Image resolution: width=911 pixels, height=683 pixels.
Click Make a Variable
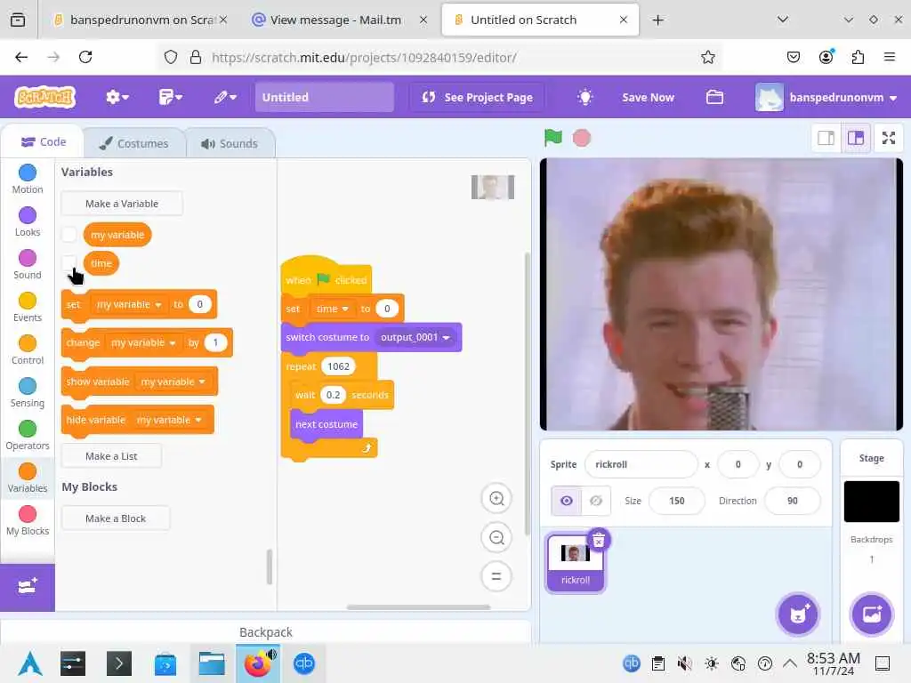(x=121, y=204)
